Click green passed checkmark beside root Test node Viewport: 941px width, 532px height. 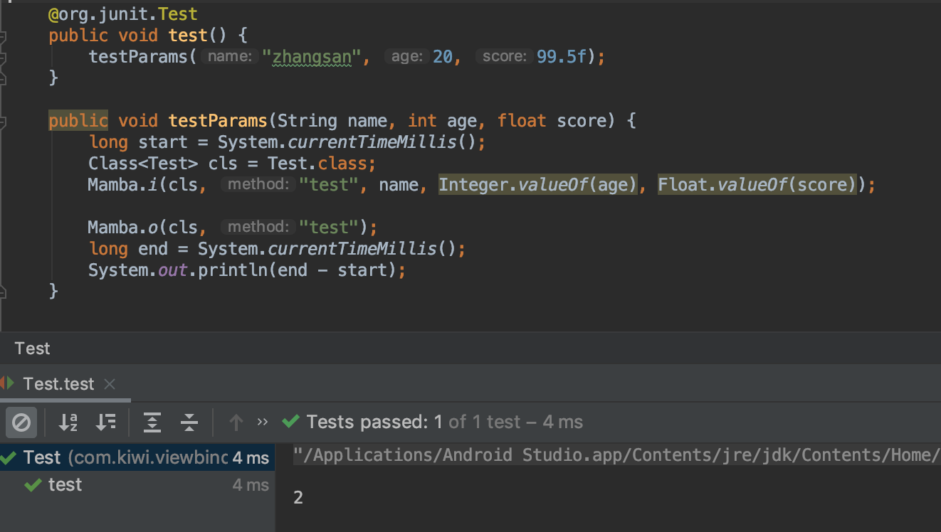(x=9, y=457)
